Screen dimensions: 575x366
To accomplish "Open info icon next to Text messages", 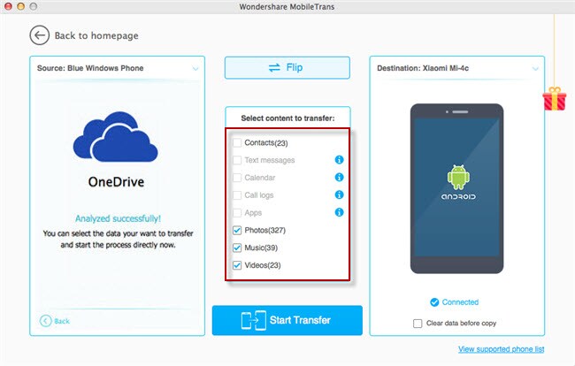I will (339, 160).
